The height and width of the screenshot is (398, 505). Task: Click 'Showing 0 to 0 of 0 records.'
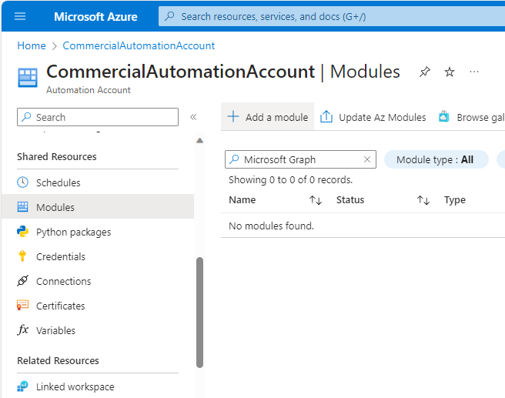pyautogui.click(x=290, y=179)
